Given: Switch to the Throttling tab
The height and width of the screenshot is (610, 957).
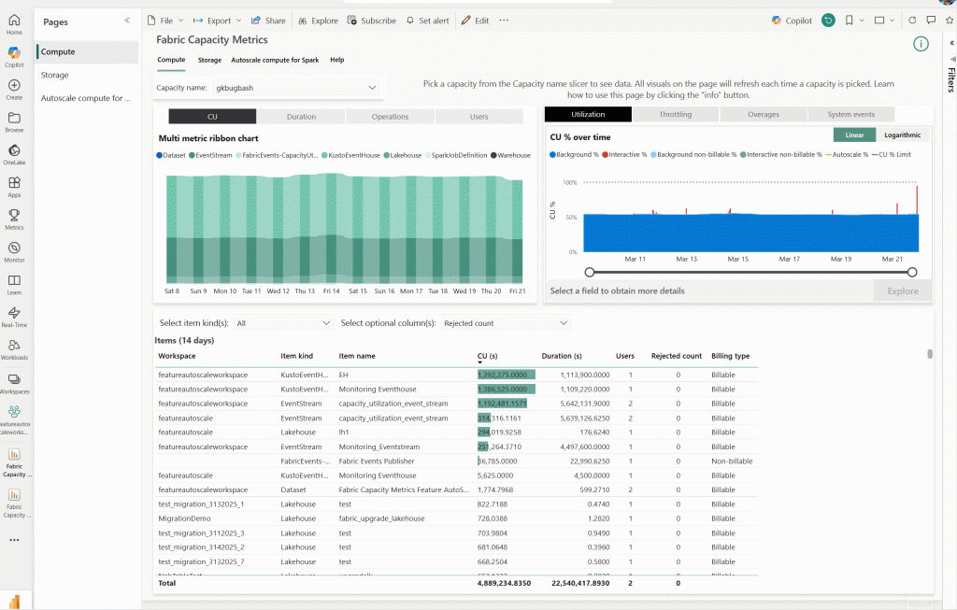Looking at the screenshot, I should tap(675, 115).
